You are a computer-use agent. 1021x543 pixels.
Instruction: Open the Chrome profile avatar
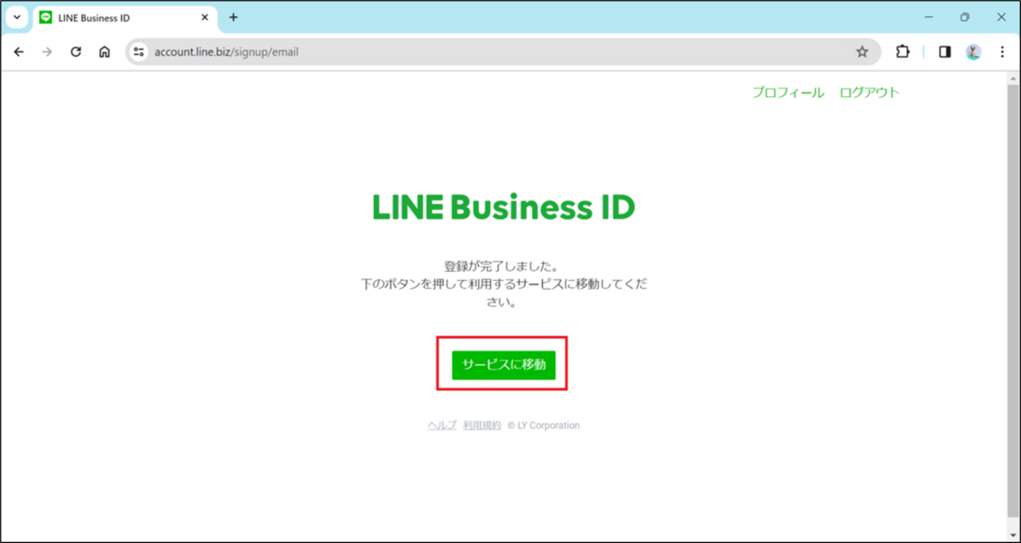[x=973, y=52]
